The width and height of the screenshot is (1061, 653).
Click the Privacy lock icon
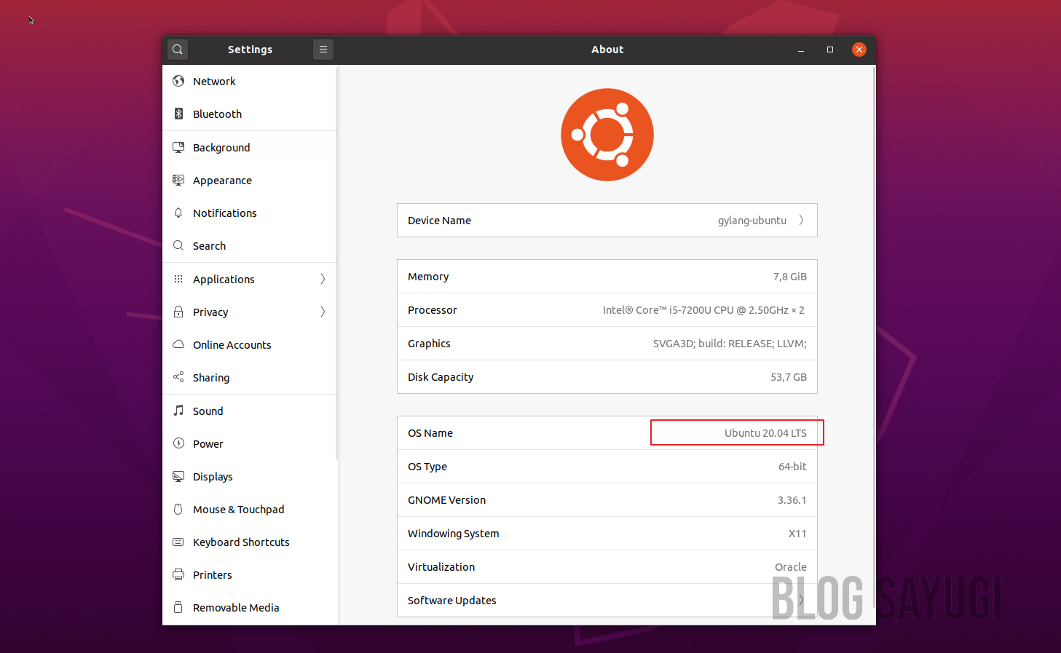(x=178, y=312)
